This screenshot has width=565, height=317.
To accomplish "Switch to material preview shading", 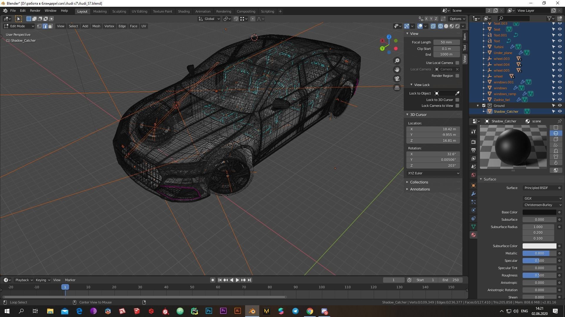I will point(452,26).
